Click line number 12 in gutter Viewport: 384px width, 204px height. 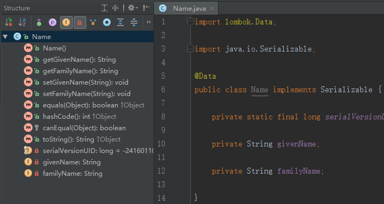pos(162,171)
